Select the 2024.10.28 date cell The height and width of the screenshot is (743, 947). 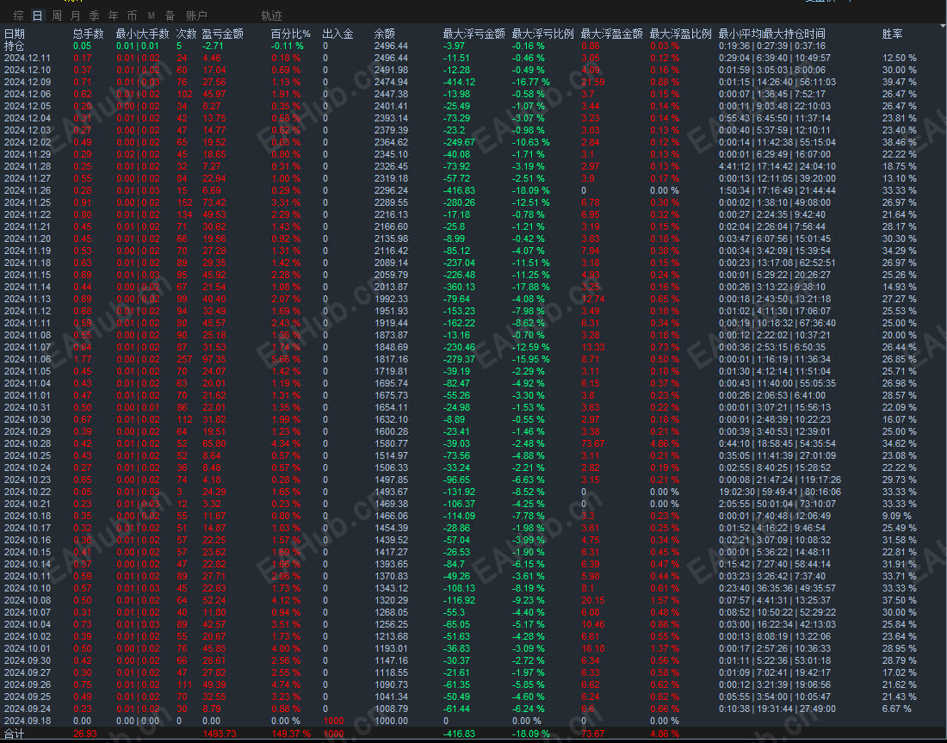click(28, 443)
